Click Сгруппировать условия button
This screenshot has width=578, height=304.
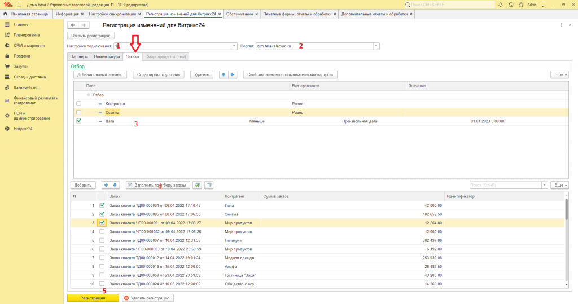click(159, 74)
